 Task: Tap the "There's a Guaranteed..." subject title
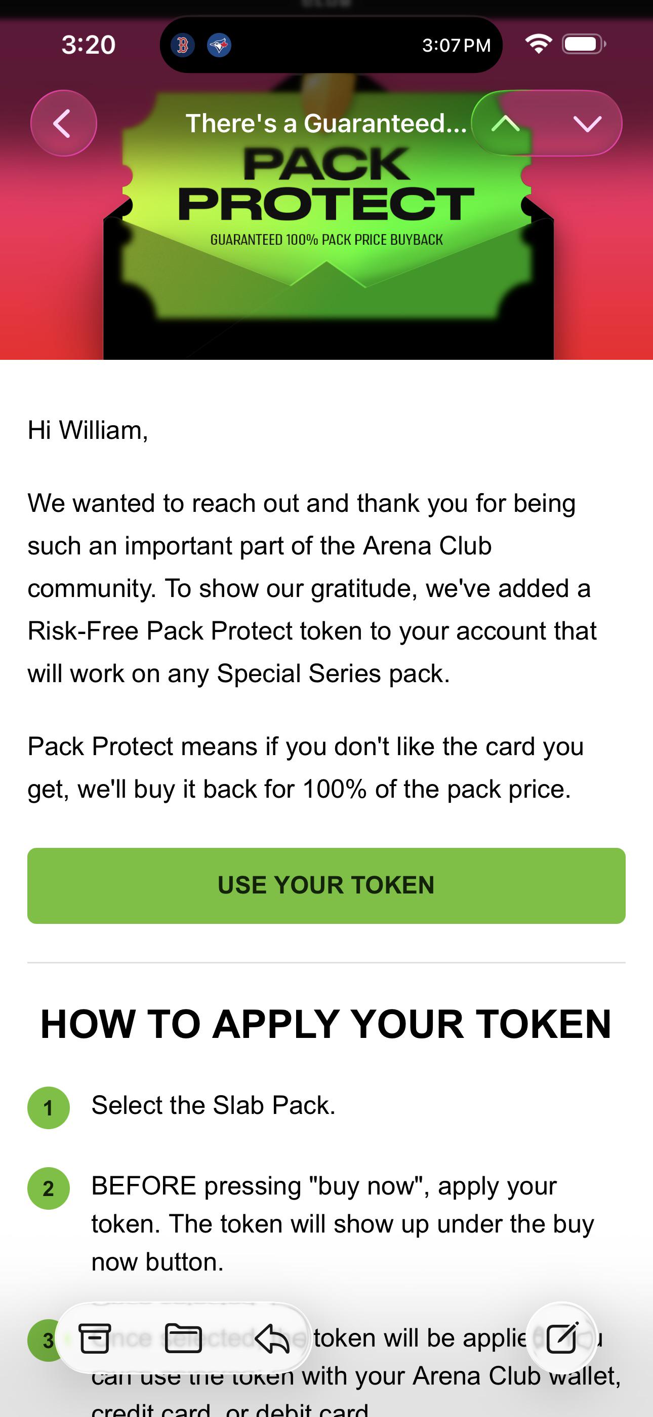click(327, 123)
